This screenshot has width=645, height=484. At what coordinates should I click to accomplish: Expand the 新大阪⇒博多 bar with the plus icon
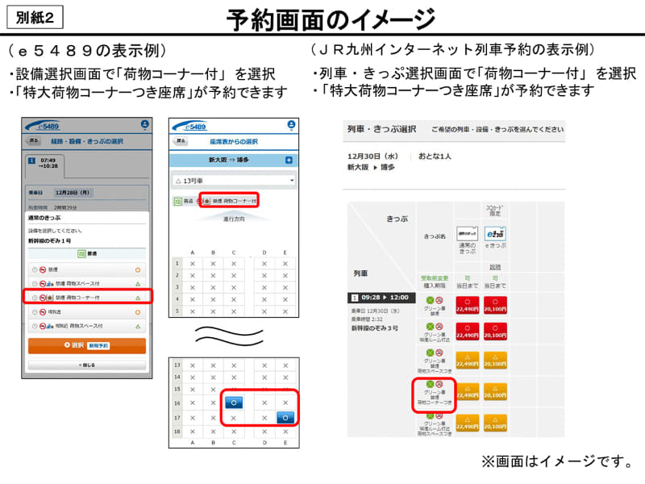point(289,160)
